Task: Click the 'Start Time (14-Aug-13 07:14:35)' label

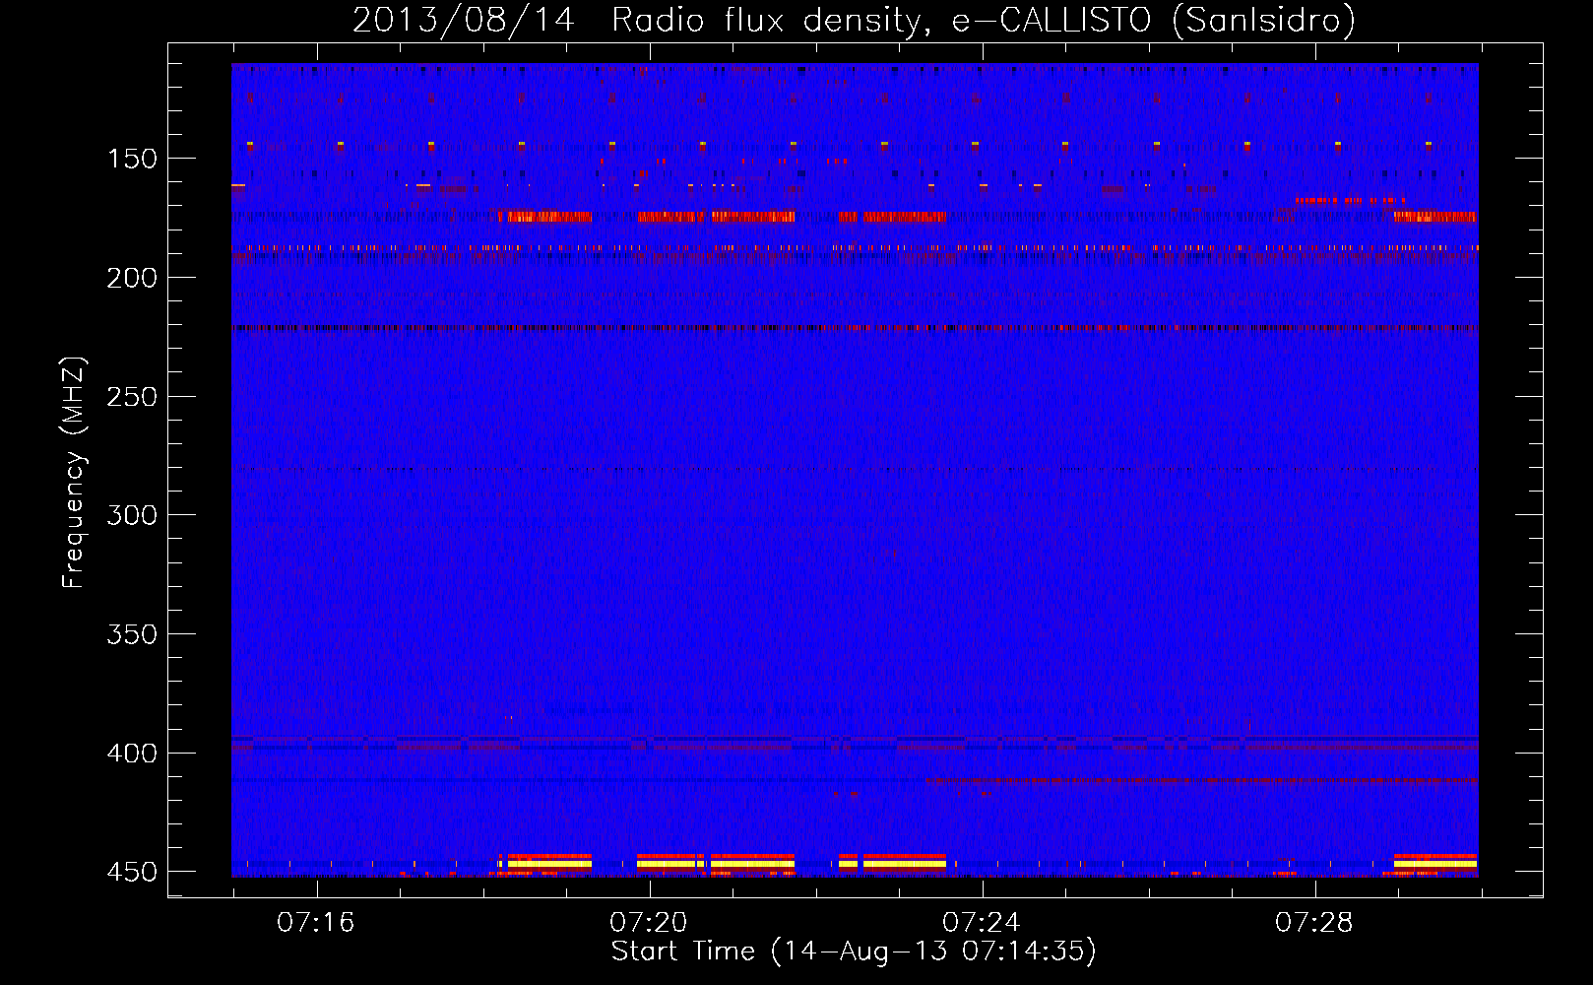Action: click(854, 952)
